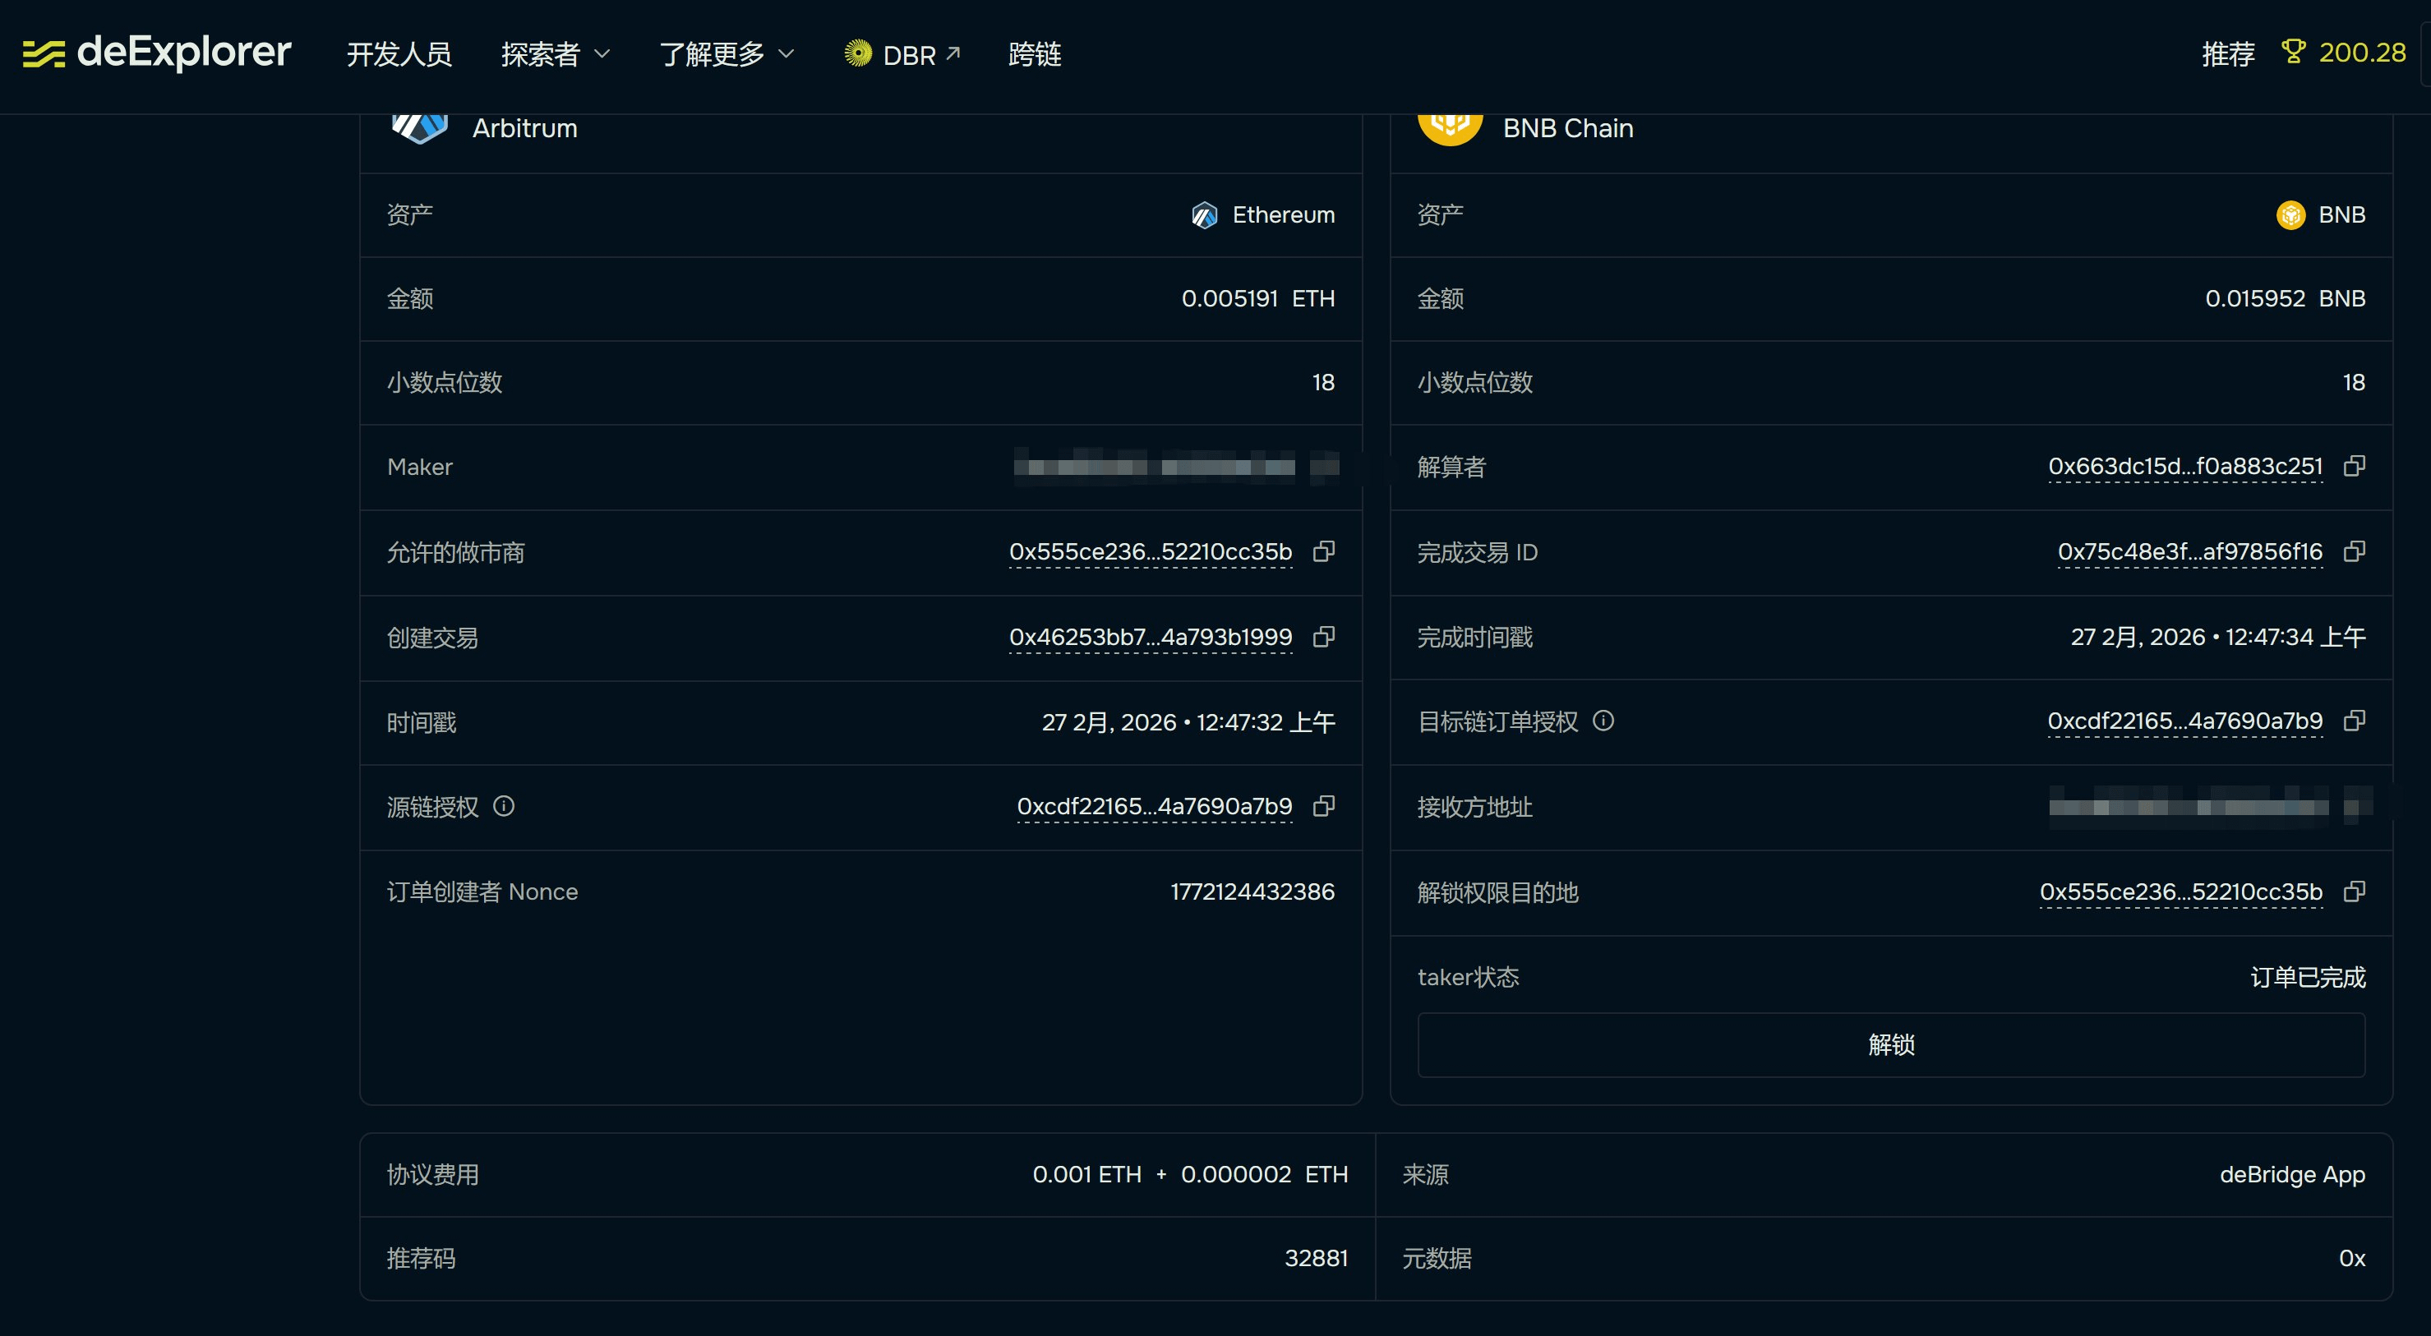
Task: Copy the 创建交易 transaction hash
Action: (1324, 638)
